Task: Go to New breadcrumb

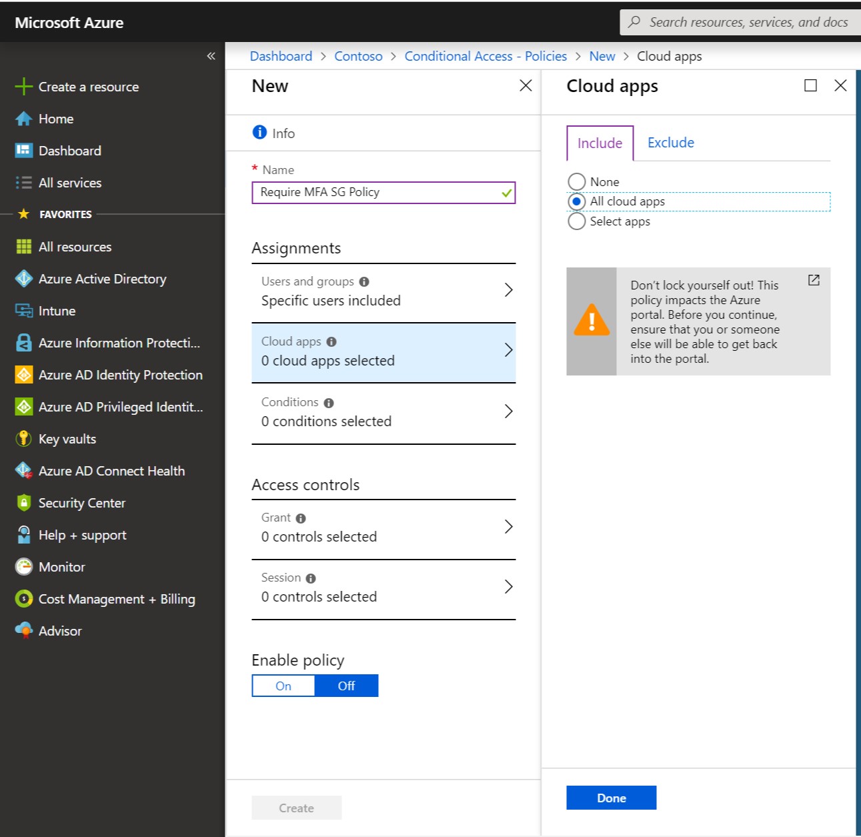Action: 602,56
